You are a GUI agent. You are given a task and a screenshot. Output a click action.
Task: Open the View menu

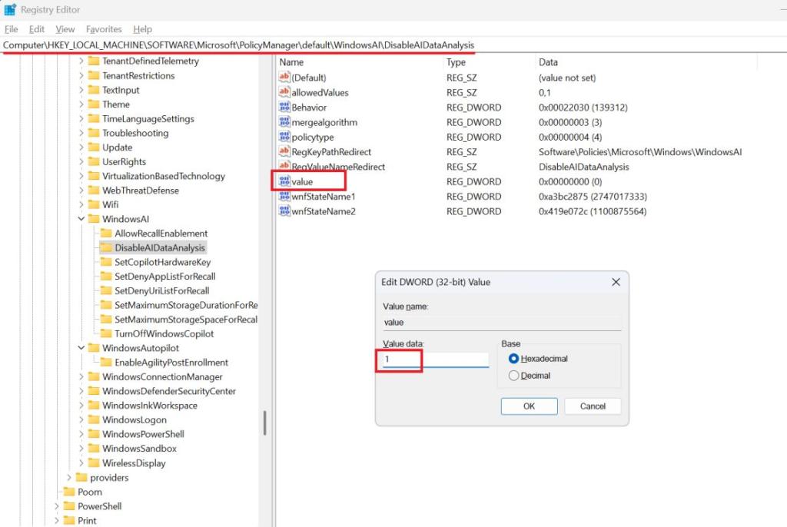tap(65, 28)
